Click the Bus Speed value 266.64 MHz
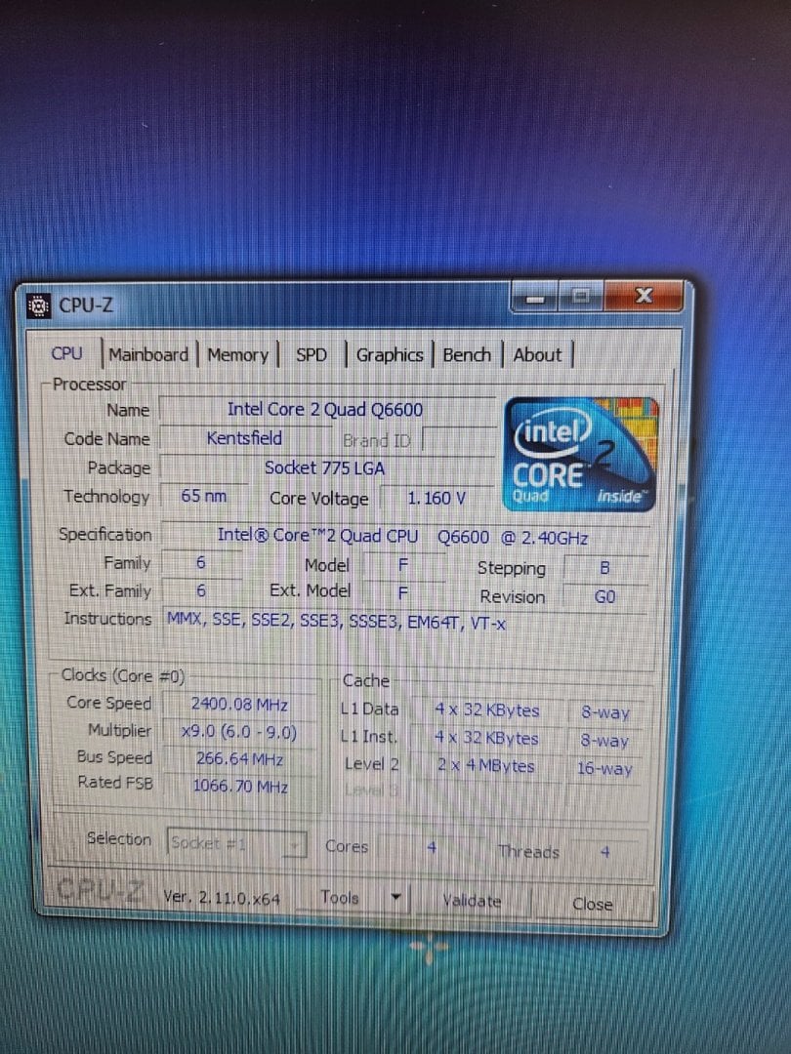 (240, 759)
